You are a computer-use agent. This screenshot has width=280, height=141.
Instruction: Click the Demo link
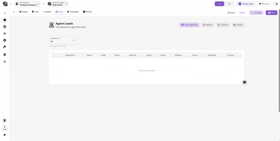231,13
